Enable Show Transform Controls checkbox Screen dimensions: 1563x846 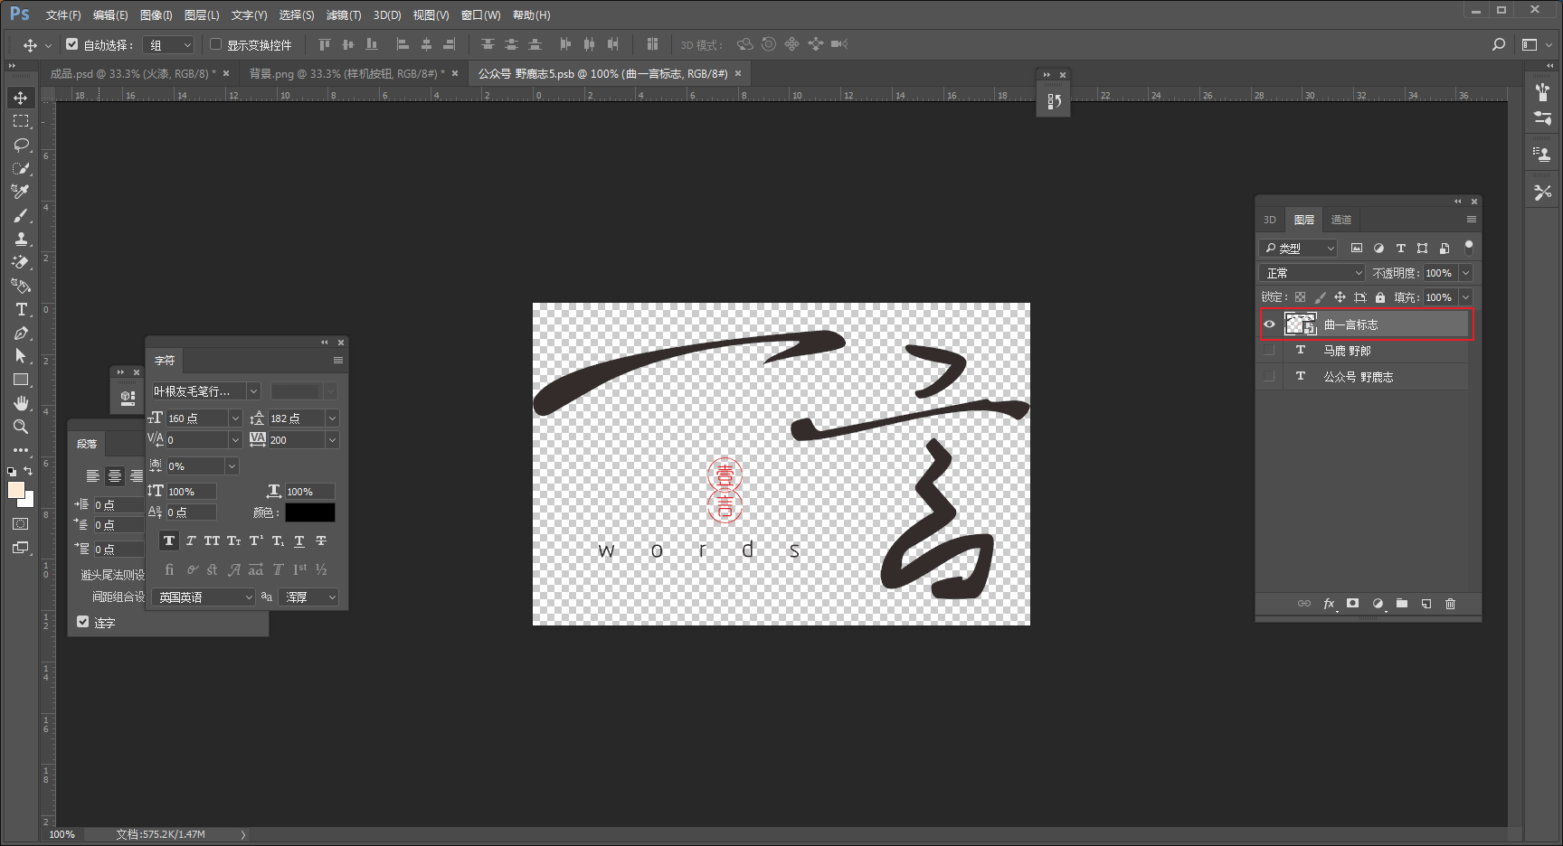[216, 44]
